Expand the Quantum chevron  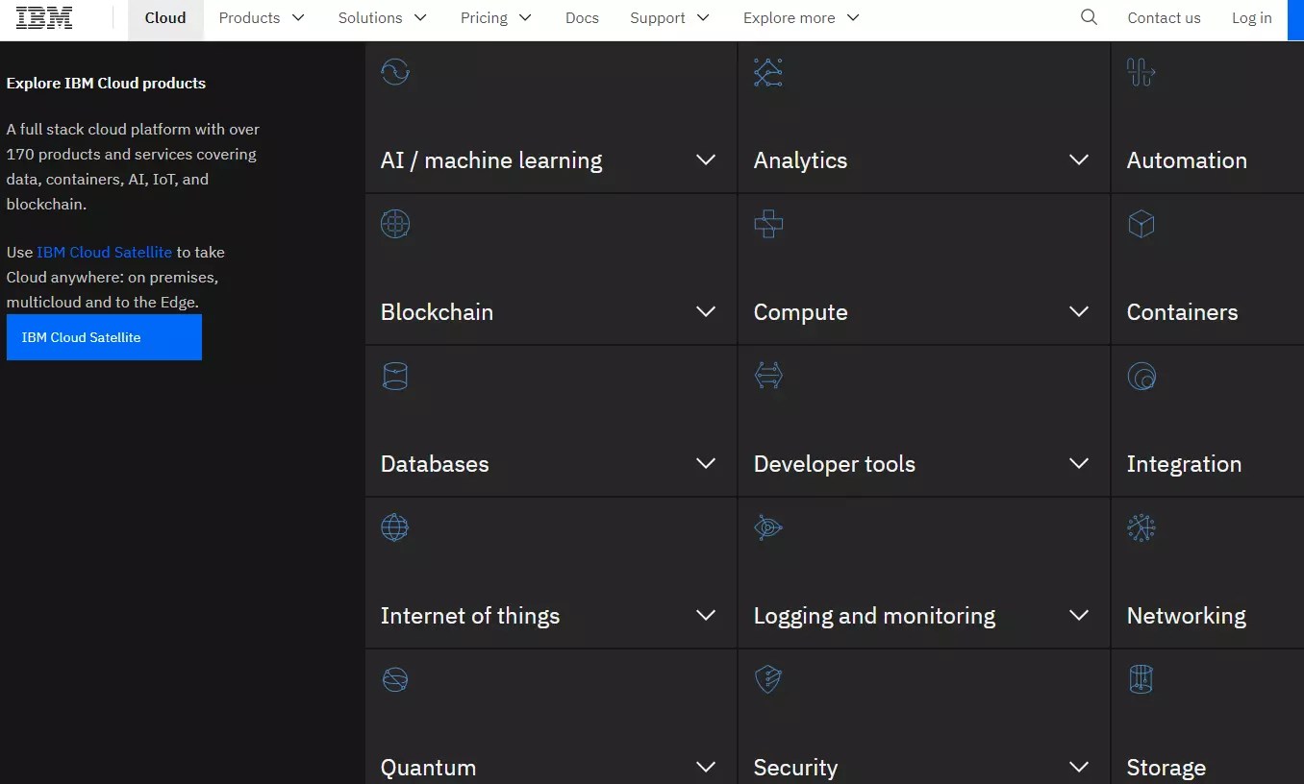pos(706,767)
